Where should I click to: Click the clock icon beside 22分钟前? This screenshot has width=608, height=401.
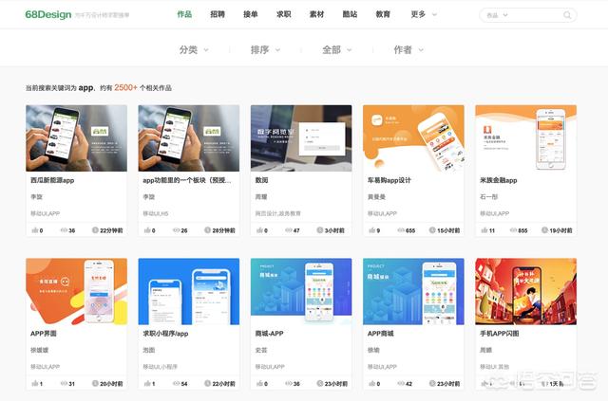click(x=95, y=230)
